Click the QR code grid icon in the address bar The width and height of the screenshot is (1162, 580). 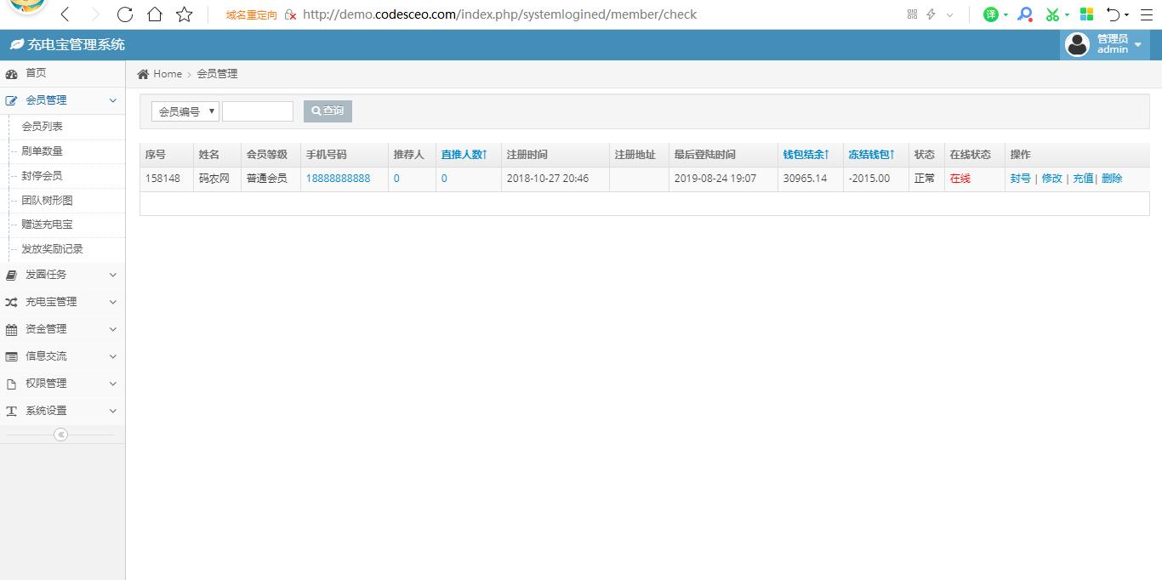tap(912, 14)
